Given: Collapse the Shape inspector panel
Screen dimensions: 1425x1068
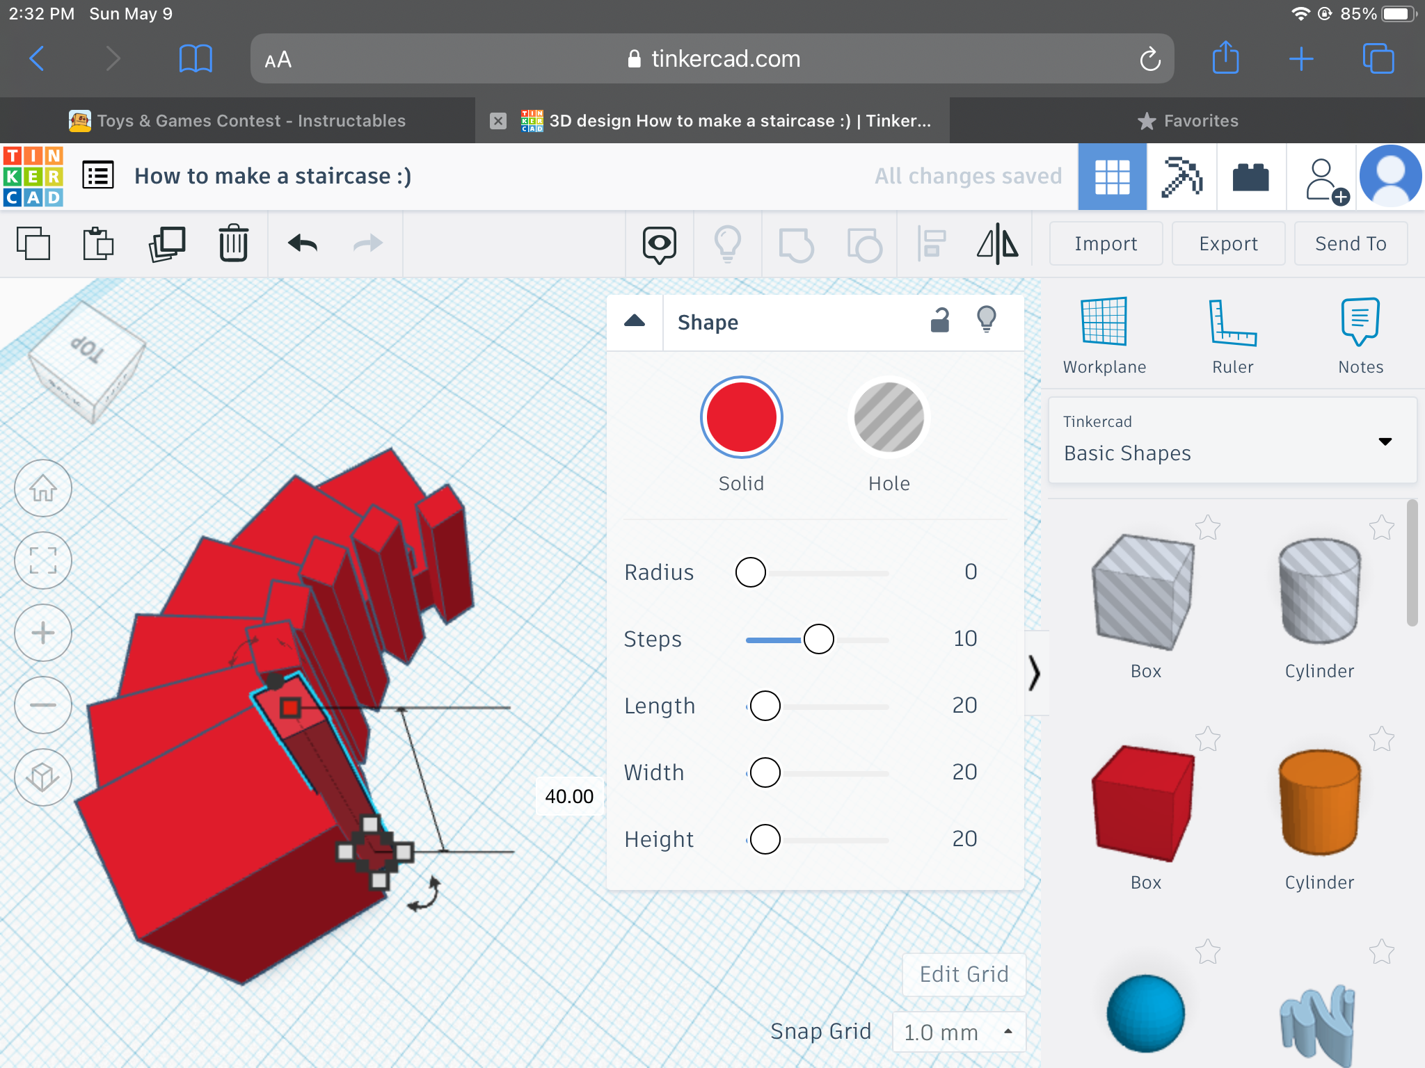Looking at the screenshot, I should pos(635,321).
